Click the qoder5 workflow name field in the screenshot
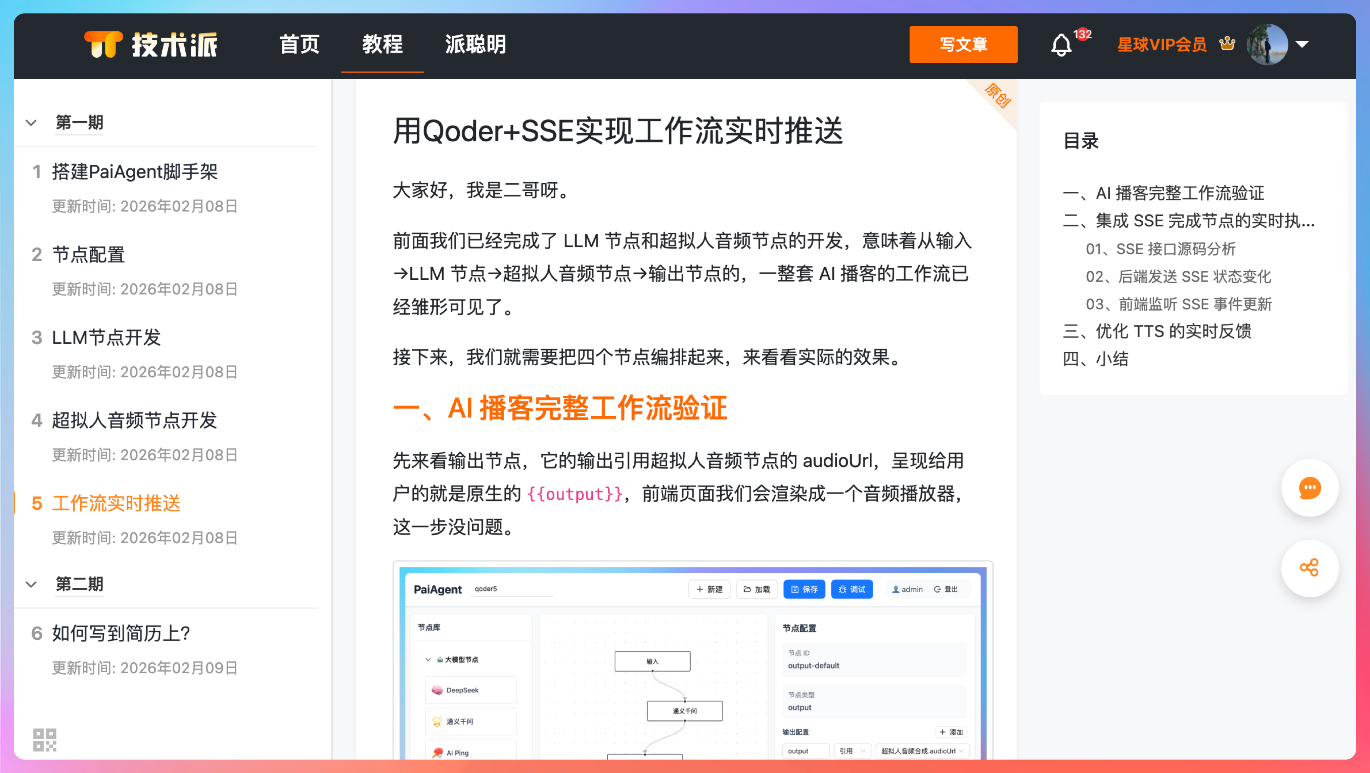1370x773 pixels. pyautogui.click(x=512, y=589)
